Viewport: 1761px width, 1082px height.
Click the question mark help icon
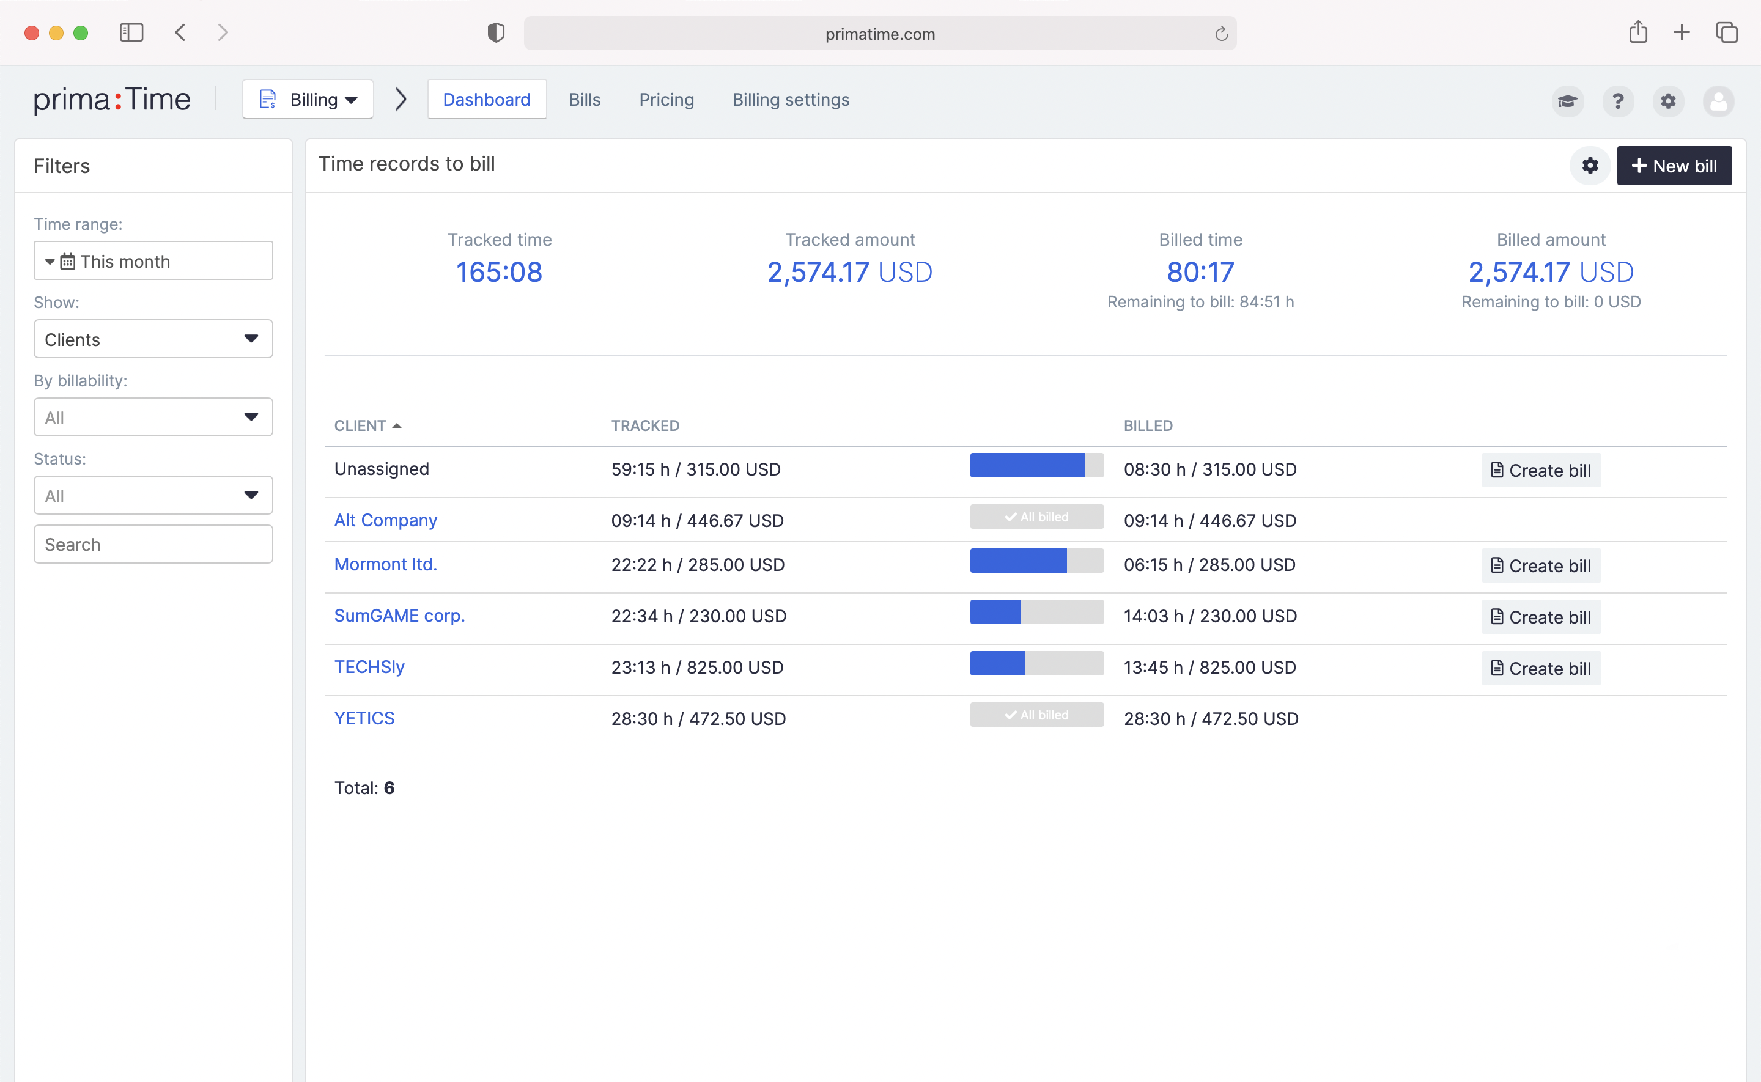pyautogui.click(x=1617, y=101)
